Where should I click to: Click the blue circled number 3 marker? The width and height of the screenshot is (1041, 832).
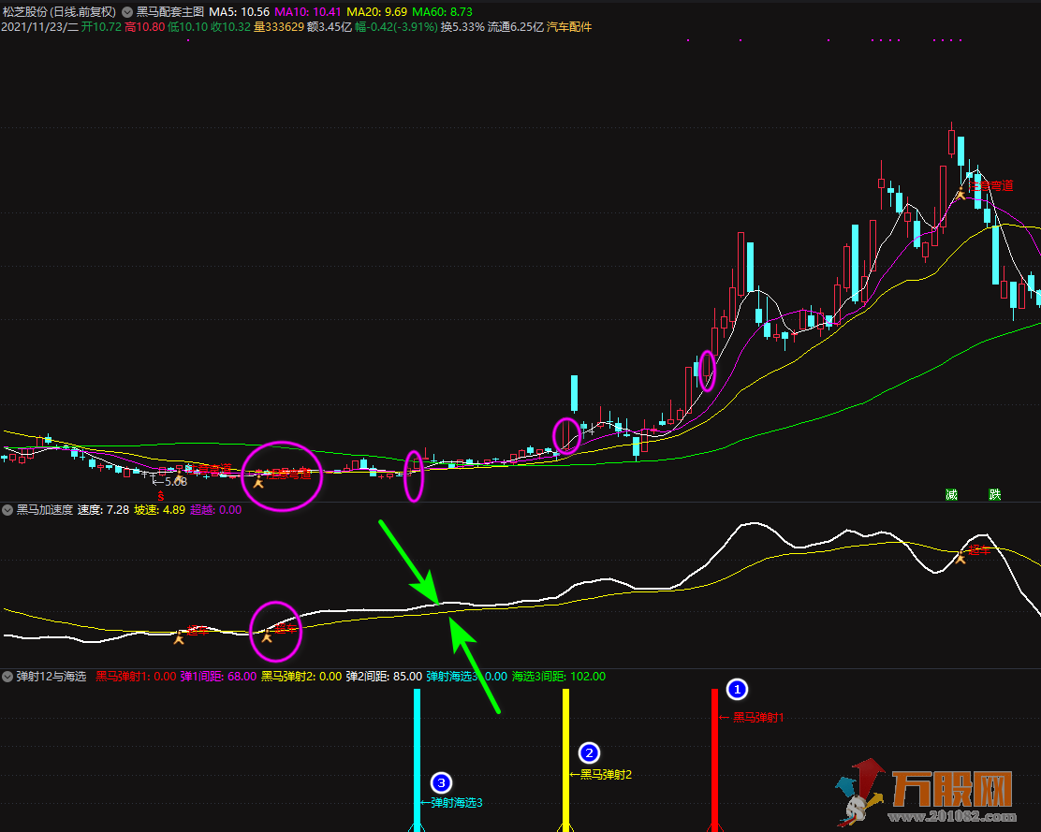[441, 782]
